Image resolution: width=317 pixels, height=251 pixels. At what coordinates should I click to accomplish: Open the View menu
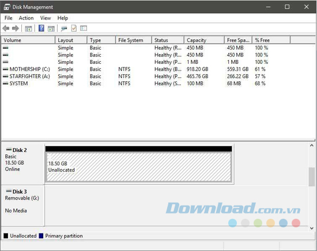[x=46, y=18]
